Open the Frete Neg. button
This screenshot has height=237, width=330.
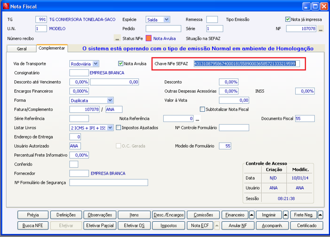pos(303,215)
